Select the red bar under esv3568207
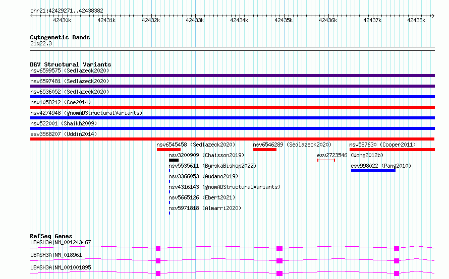Viewport: 449px width, 279px height. tap(232, 139)
